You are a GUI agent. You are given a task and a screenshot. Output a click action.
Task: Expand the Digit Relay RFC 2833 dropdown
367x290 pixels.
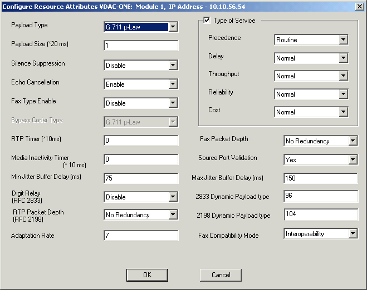point(173,197)
